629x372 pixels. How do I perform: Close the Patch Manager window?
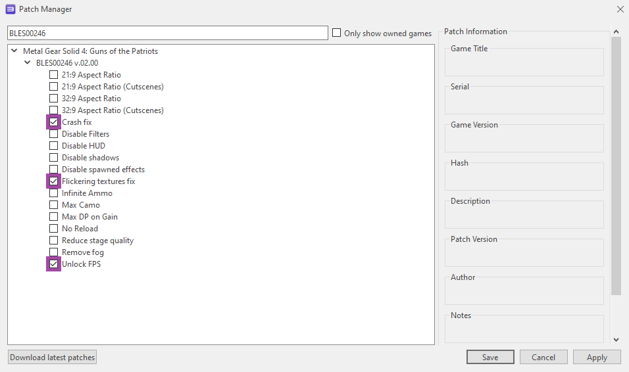coord(620,9)
